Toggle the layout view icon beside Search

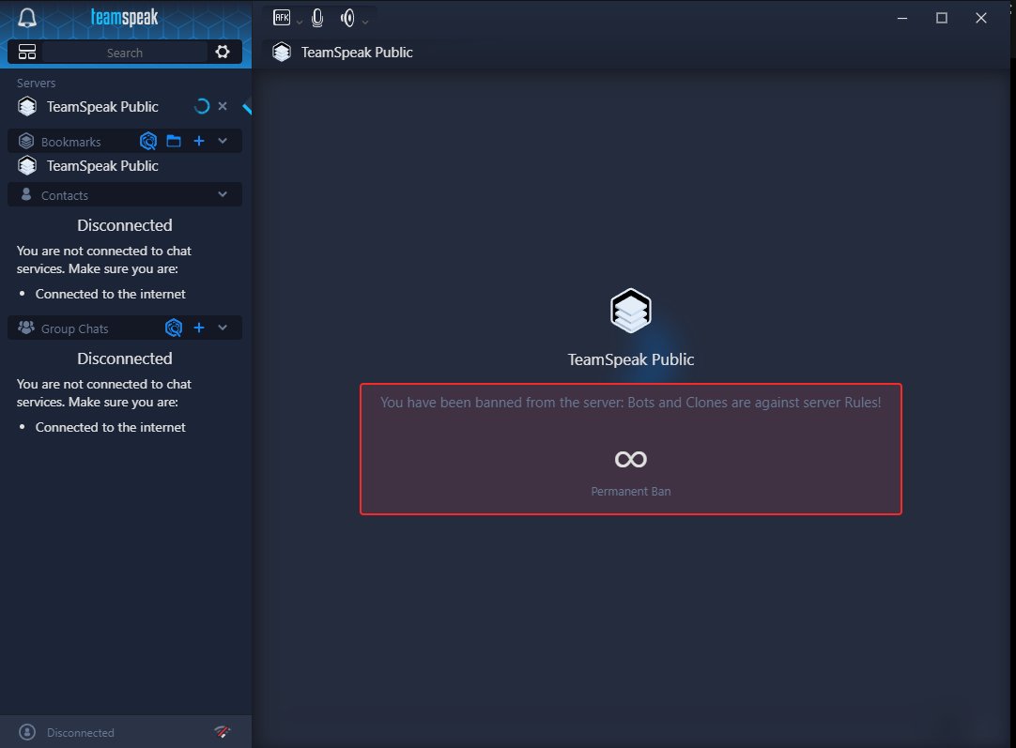click(x=27, y=52)
